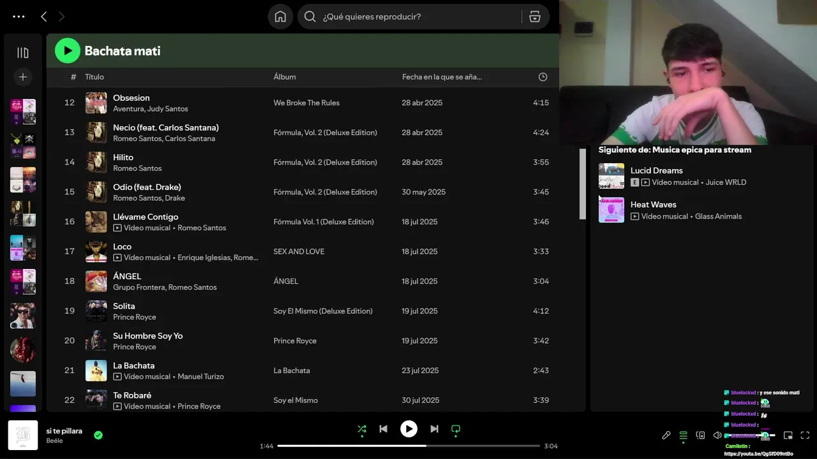Select the track La Bachata title

tap(133, 366)
